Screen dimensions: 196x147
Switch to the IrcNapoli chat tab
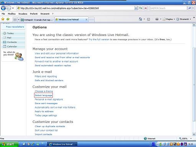coord(37,20)
